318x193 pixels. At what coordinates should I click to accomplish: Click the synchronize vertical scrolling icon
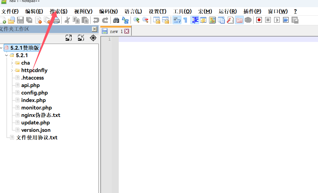(156, 20)
